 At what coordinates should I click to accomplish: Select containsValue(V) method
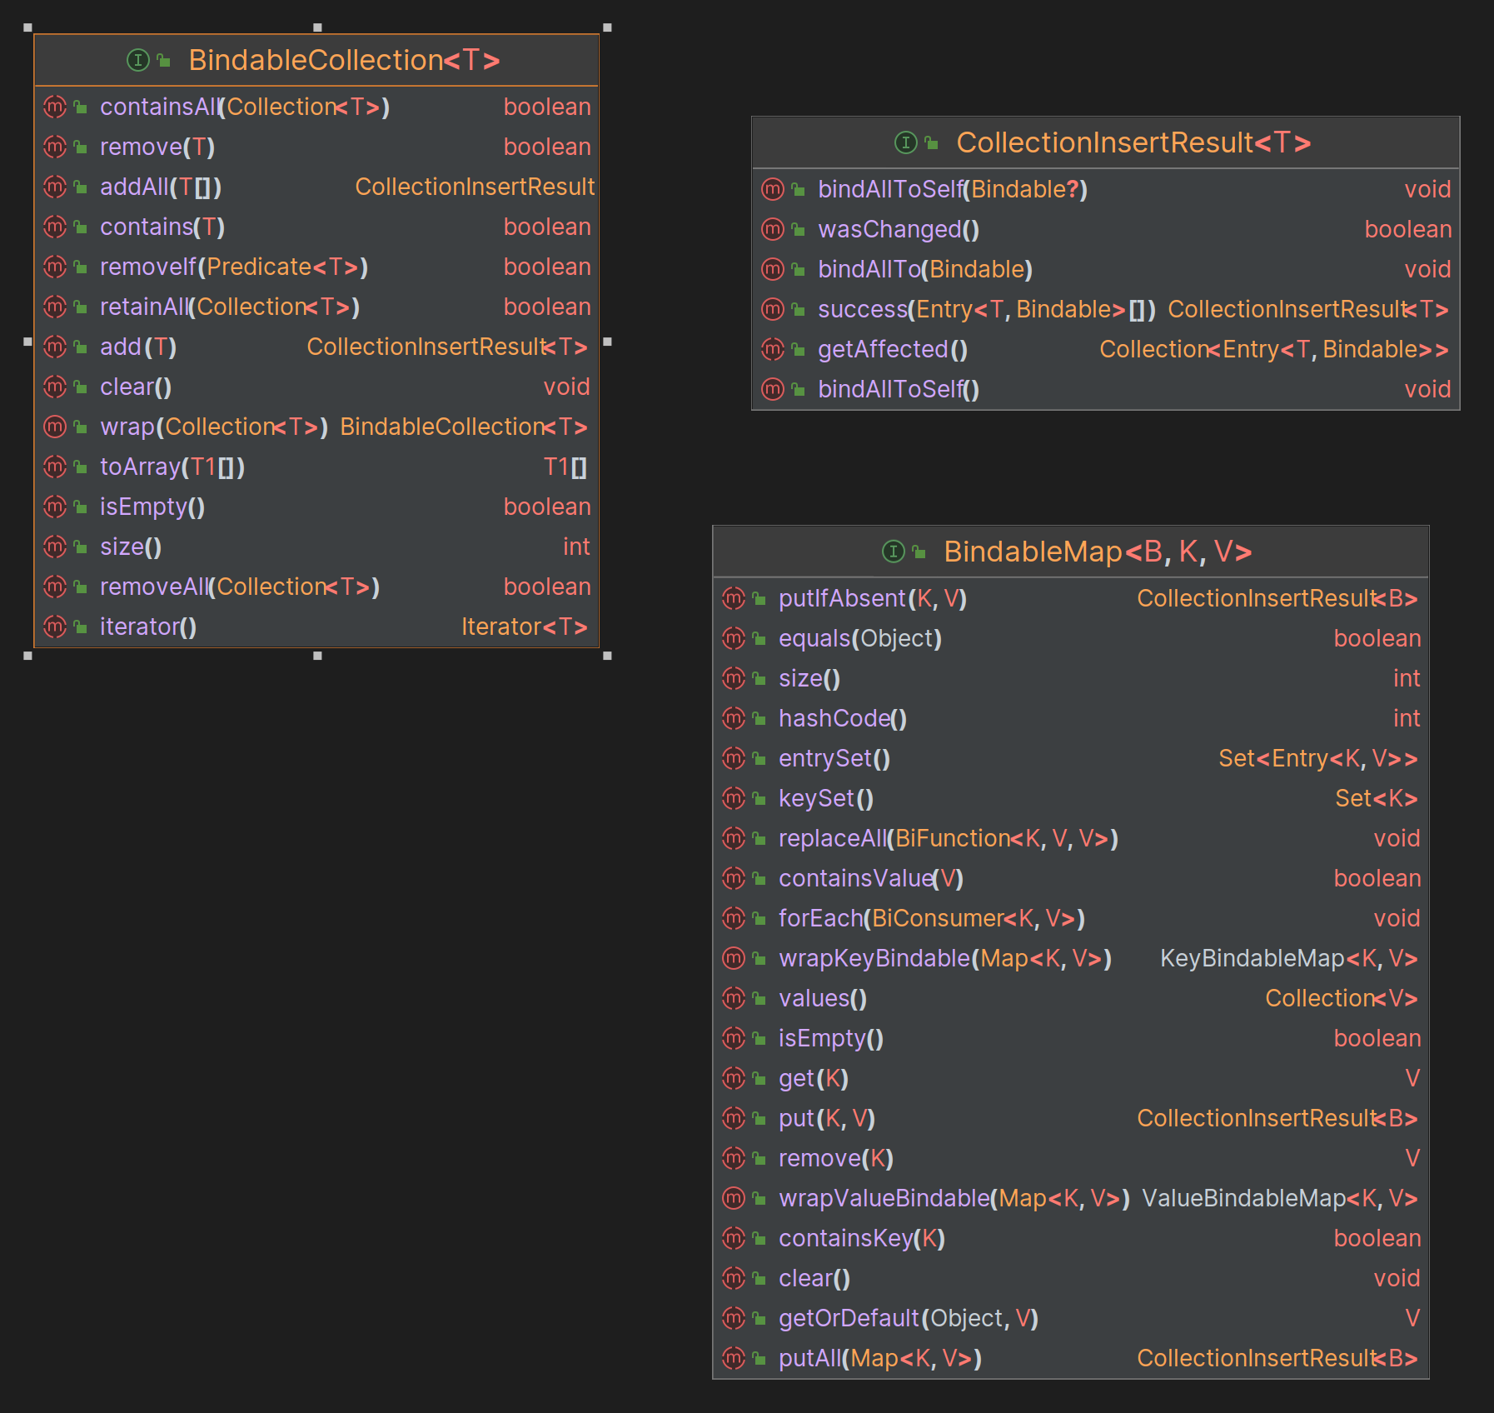point(1071,878)
